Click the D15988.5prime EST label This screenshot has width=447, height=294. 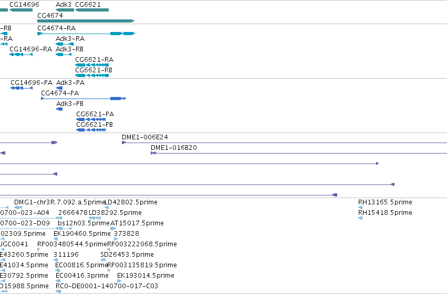pyautogui.click(x=24, y=286)
